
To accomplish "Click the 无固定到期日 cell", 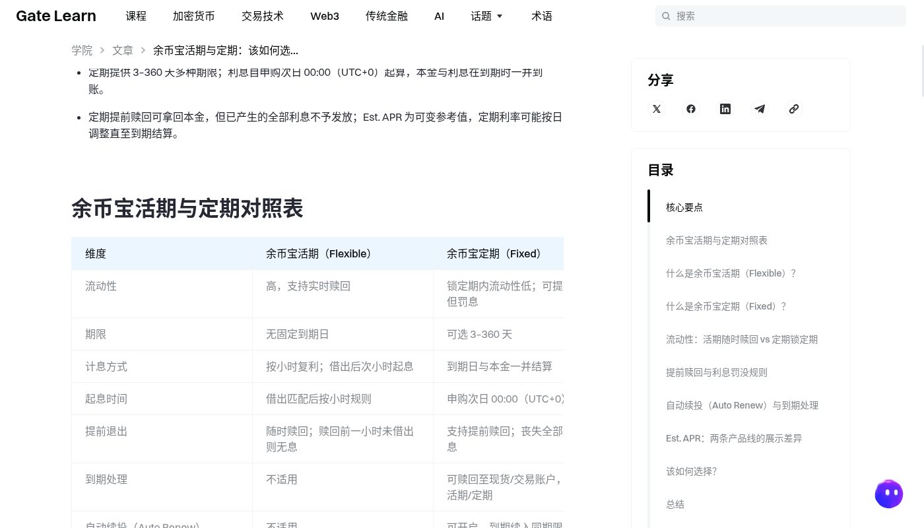I will (298, 334).
